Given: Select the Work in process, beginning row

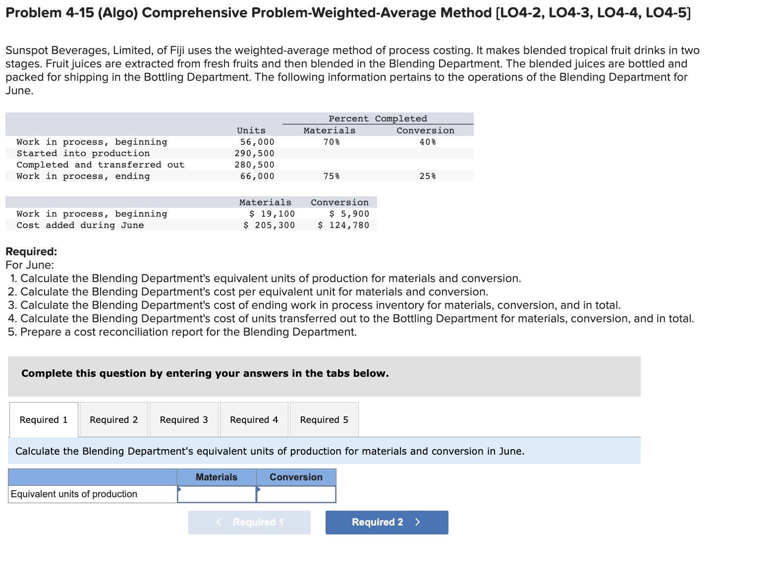Looking at the screenshot, I should tap(92, 142).
